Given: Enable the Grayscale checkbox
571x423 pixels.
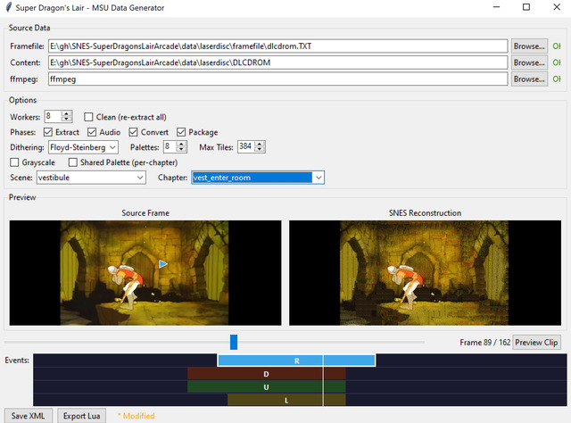Looking at the screenshot, I should (x=14, y=162).
